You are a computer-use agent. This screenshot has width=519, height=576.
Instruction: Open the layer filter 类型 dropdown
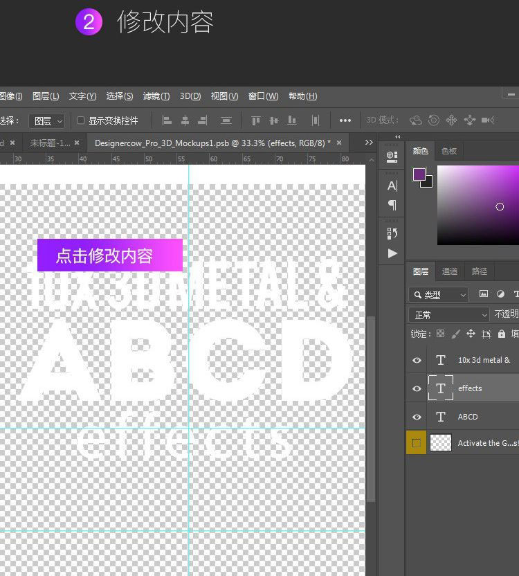click(440, 295)
